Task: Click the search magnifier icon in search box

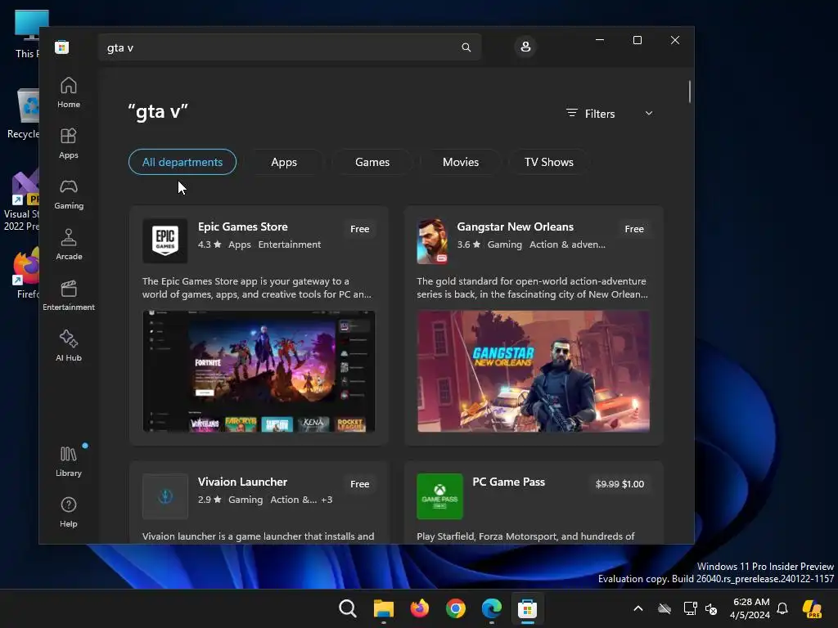Action: click(466, 47)
